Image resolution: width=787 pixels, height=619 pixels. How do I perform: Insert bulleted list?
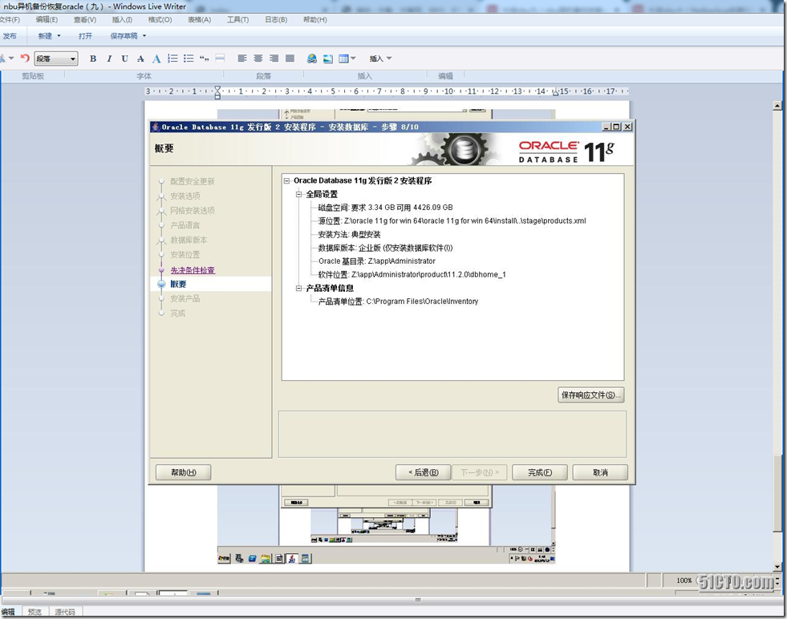[x=189, y=59]
